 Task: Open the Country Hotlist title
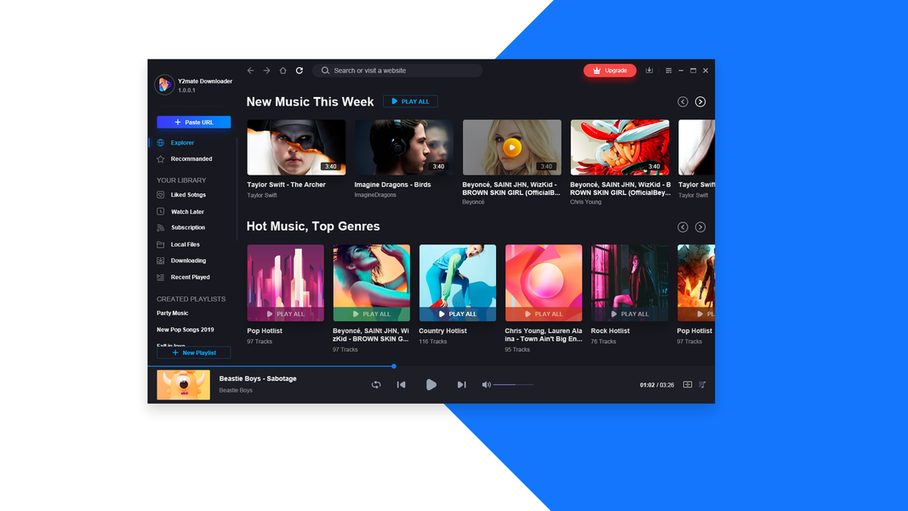coord(443,330)
